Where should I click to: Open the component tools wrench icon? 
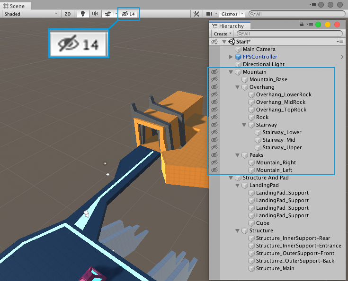click(x=196, y=14)
